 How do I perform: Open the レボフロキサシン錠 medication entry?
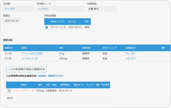click(x=24, y=91)
